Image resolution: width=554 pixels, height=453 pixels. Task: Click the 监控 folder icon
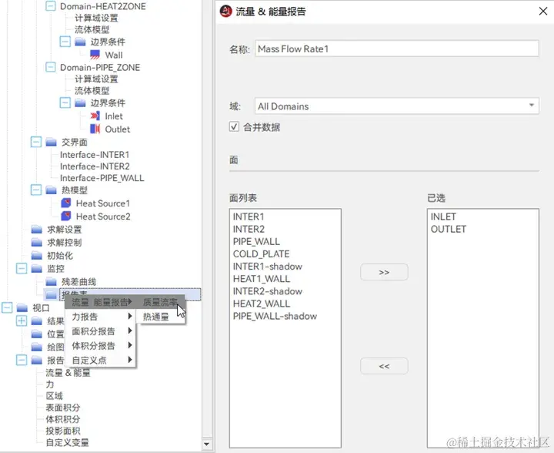[36, 269]
